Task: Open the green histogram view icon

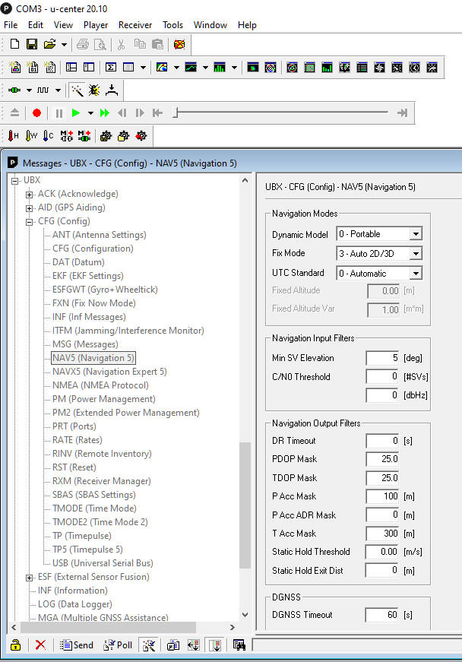Action: click(220, 67)
